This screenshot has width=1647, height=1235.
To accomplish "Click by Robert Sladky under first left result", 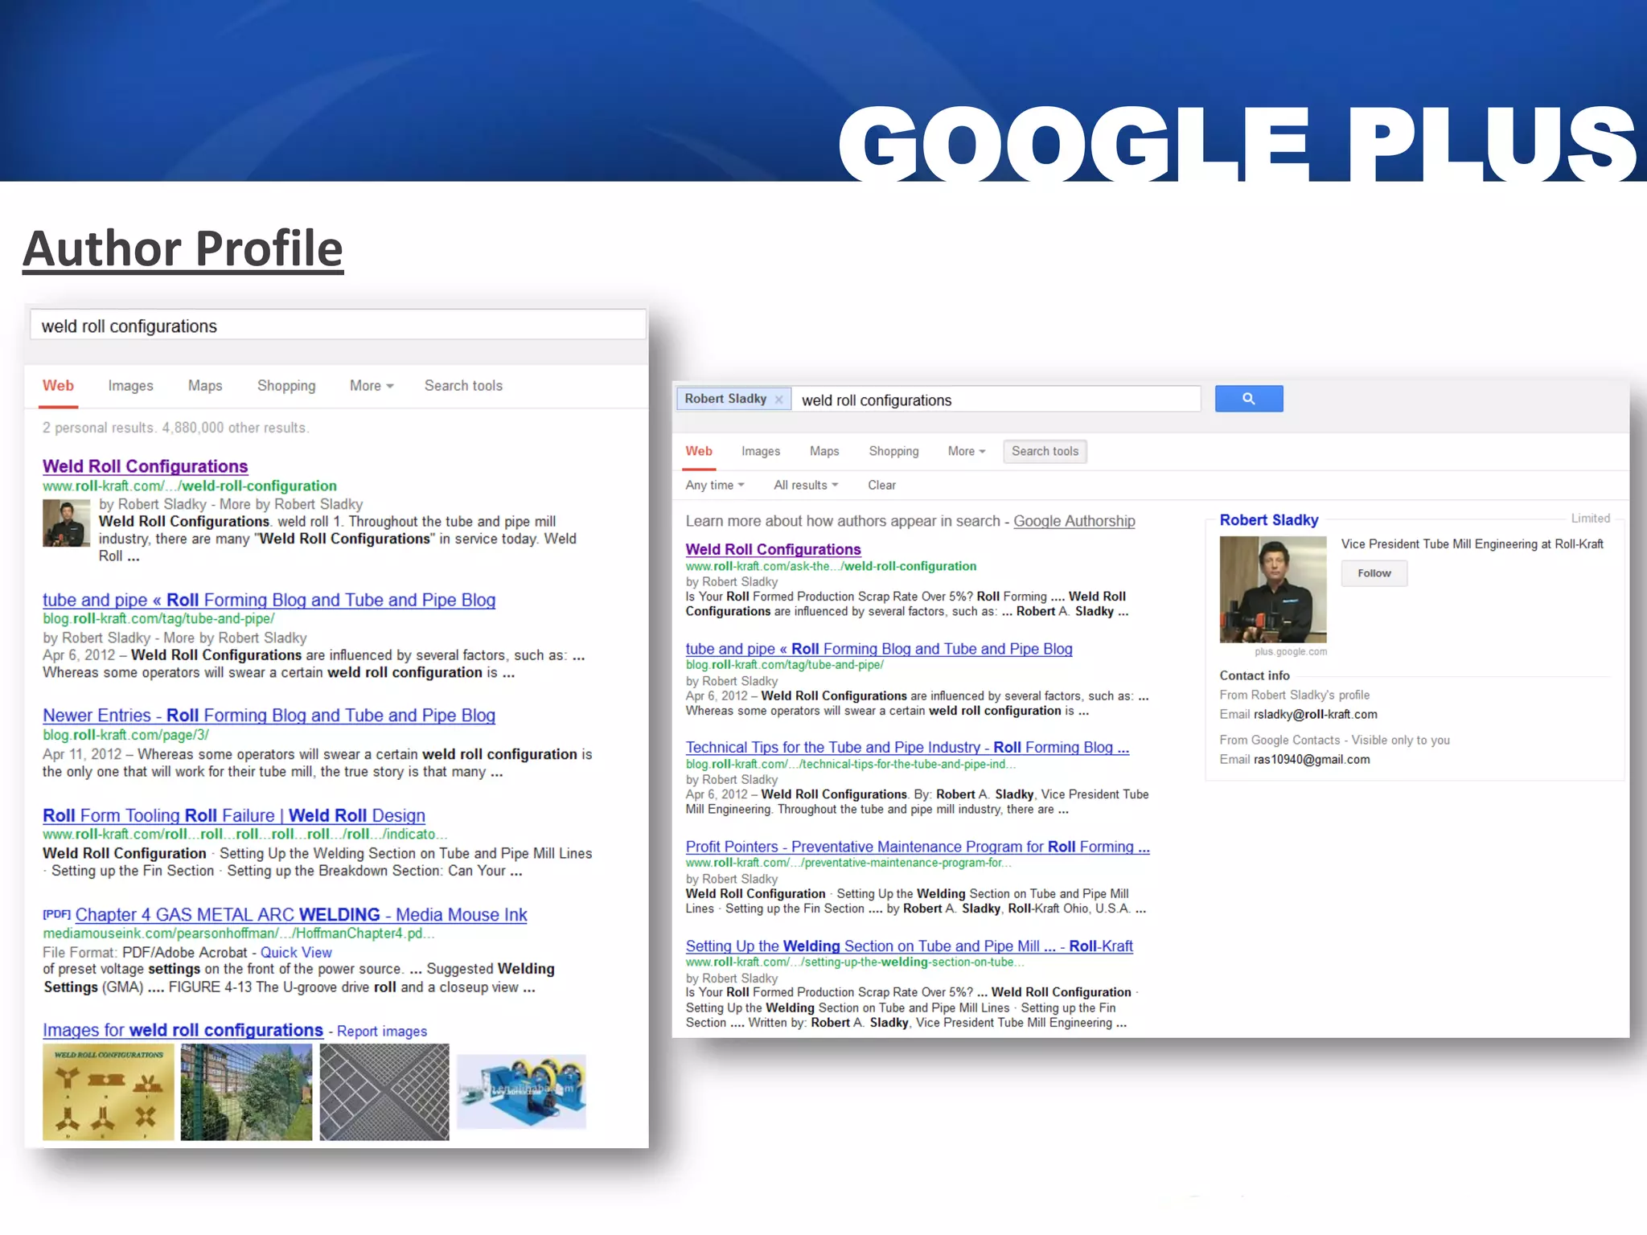I will pos(153,504).
